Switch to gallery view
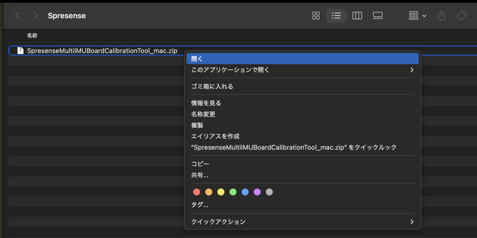This screenshot has height=238, width=477. coord(378,16)
